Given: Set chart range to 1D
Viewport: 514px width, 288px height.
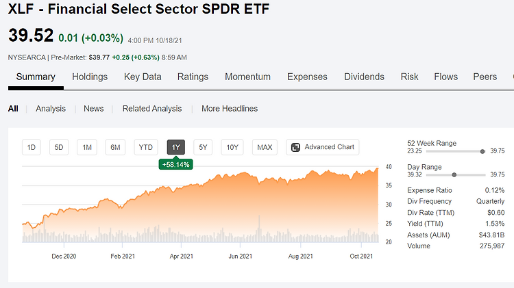Looking at the screenshot, I should pos(31,147).
